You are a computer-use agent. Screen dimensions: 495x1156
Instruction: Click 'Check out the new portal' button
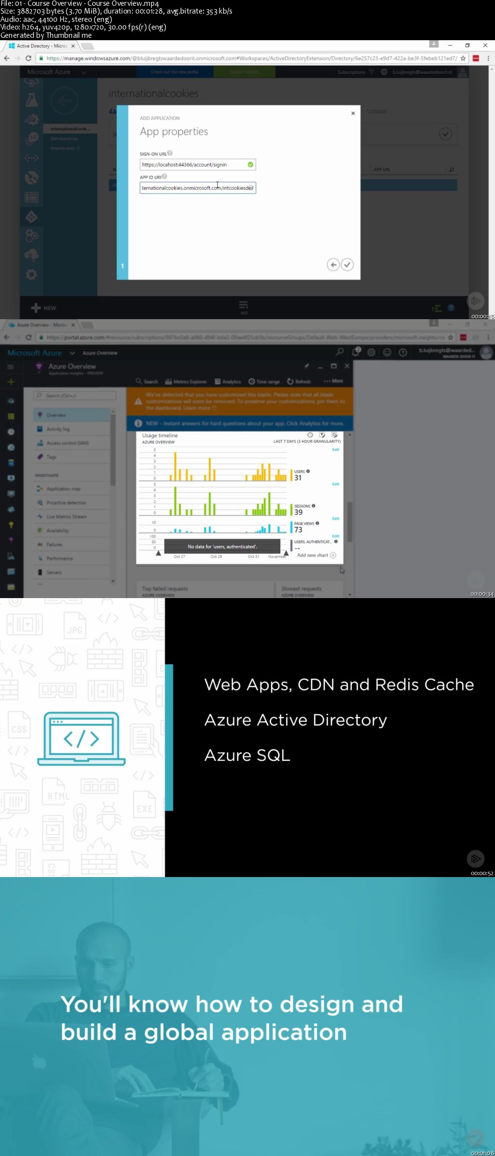point(175,72)
